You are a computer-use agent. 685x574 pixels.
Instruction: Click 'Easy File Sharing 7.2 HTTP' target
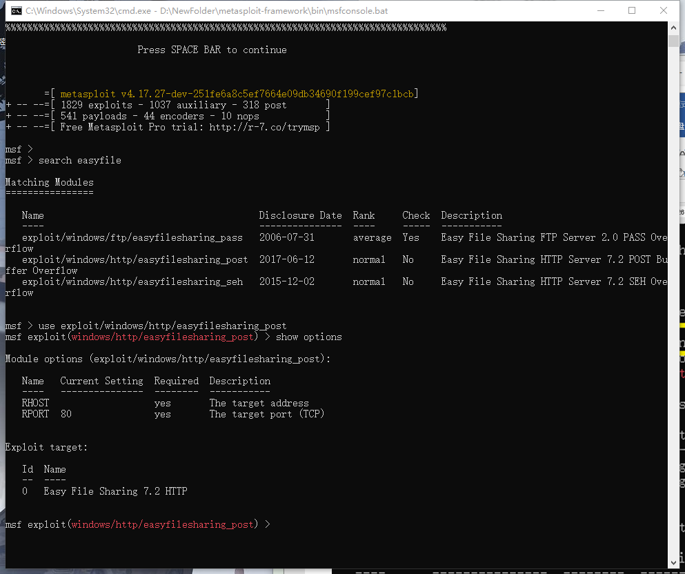click(x=115, y=491)
